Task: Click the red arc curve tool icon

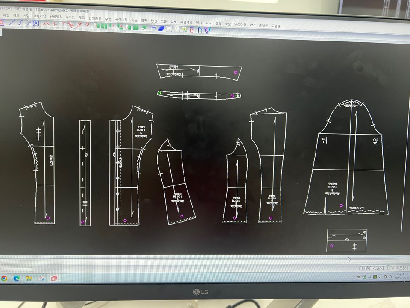Action: click(x=46, y=23)
